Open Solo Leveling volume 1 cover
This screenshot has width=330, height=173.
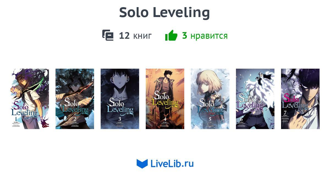click(x=30, y=99)
